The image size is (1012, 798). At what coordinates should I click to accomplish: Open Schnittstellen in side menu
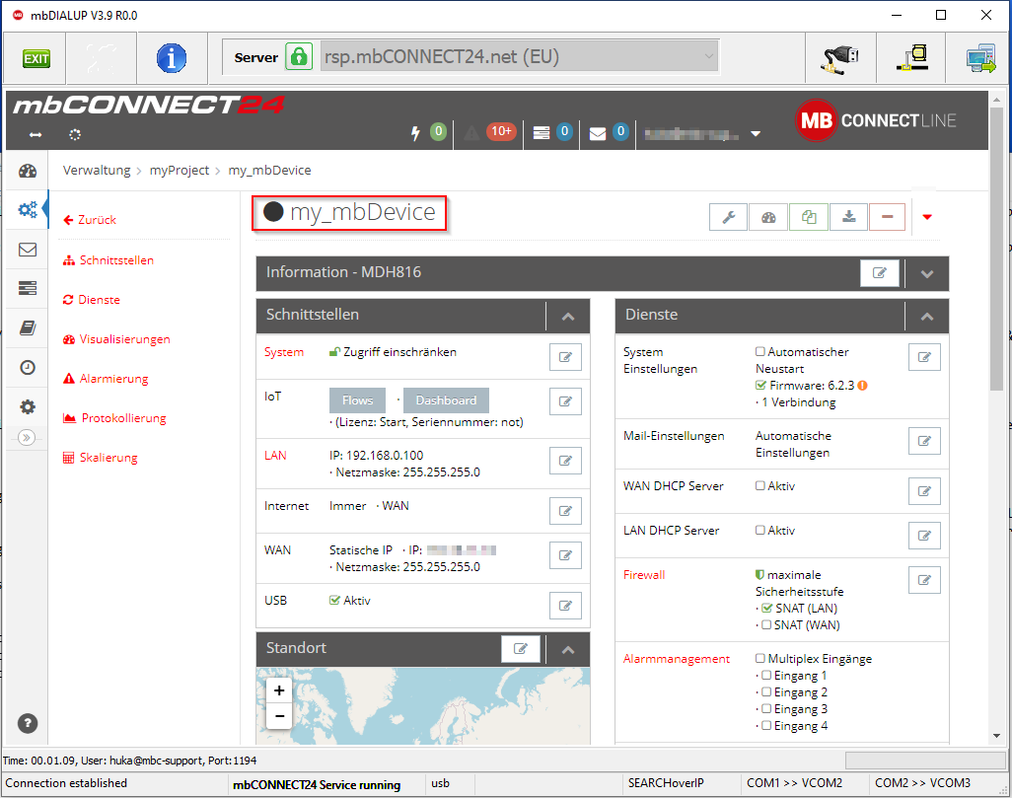(x=108, y=260)
